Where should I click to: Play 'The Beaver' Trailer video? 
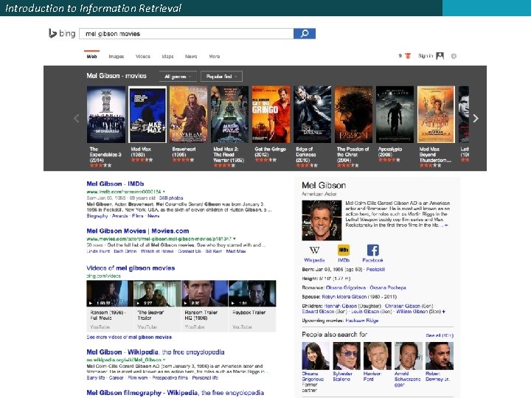[x=157, y=293]
